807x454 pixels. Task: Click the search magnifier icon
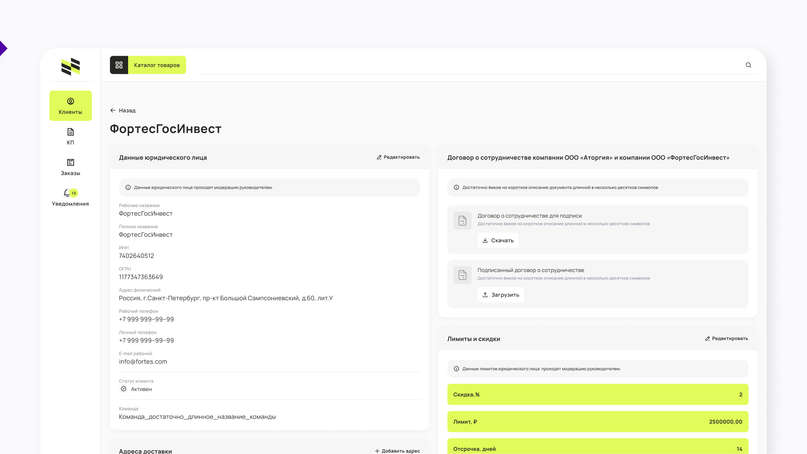coord(748,65)
